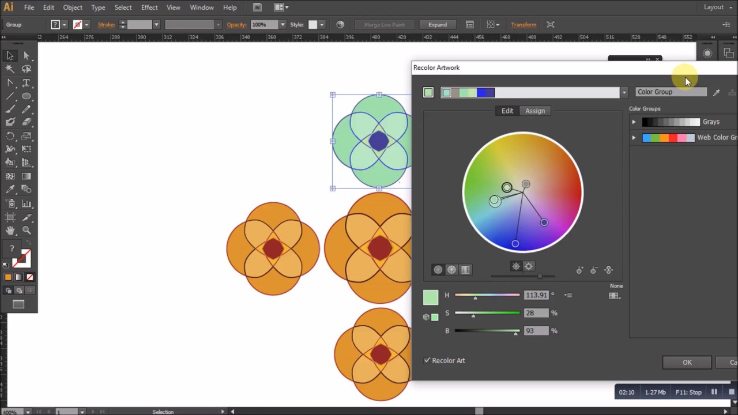The height and width of the screenshot is (415, 738).
Task: Set toolbox paint mode to None
Action: point(29,277)
